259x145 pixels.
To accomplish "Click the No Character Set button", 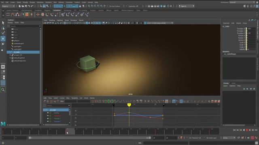I will (195, 138).
